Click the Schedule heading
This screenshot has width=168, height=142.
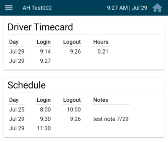point(27,85)
